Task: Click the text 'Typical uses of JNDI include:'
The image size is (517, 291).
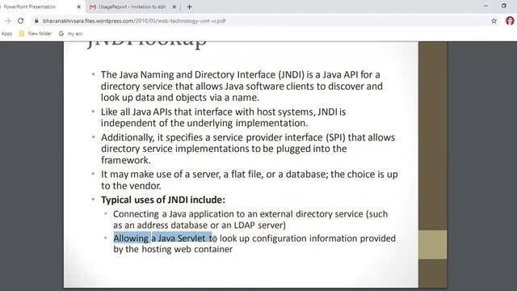Action: (x=163, y=200)
